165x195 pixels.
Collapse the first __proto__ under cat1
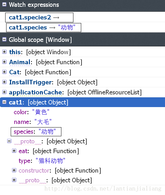pyautogui.click(x=9, y=141)
